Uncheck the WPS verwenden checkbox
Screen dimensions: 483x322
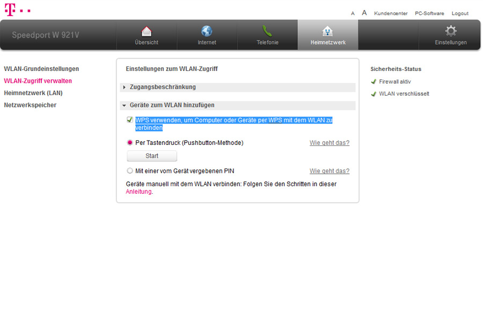(130, 120)
